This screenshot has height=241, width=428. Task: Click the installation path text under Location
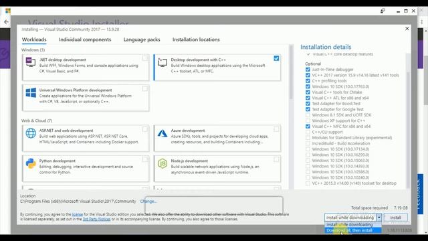click(78, 202)
